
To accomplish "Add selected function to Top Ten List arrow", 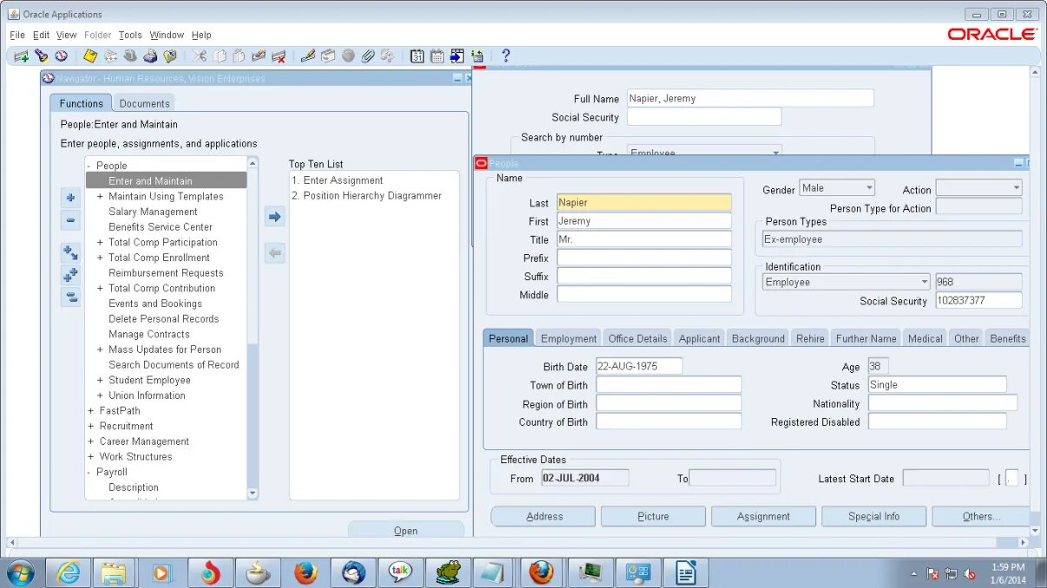I will point(275,217).
